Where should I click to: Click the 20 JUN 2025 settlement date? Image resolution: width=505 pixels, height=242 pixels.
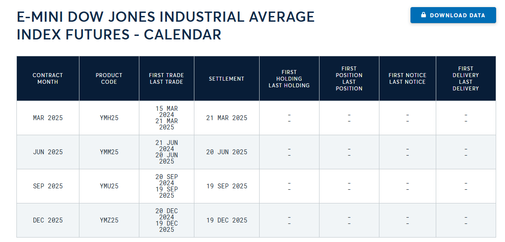pyautogui.click(x=227, y=152)
